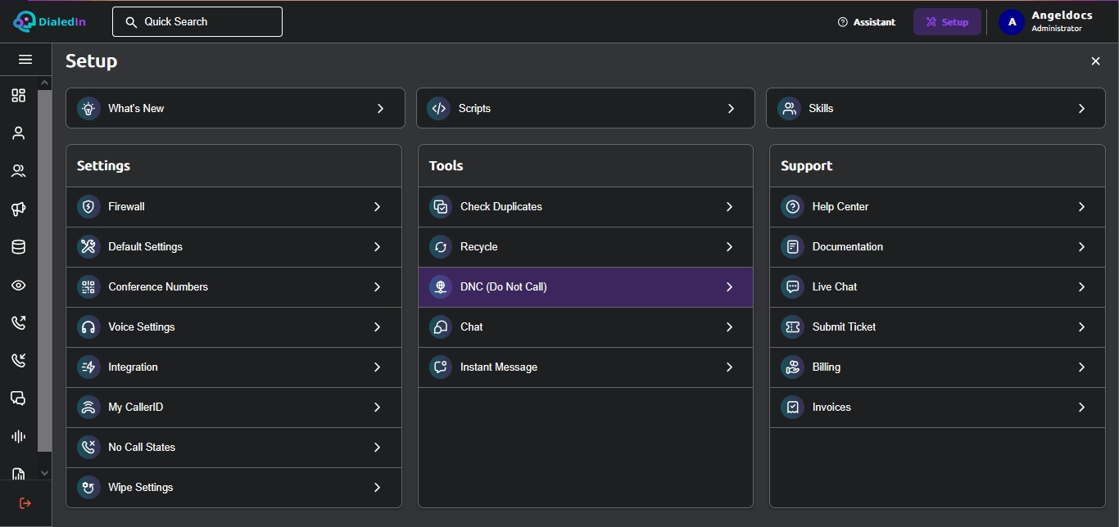
Task: Click the Setup button in header
Action: (947, 22)
